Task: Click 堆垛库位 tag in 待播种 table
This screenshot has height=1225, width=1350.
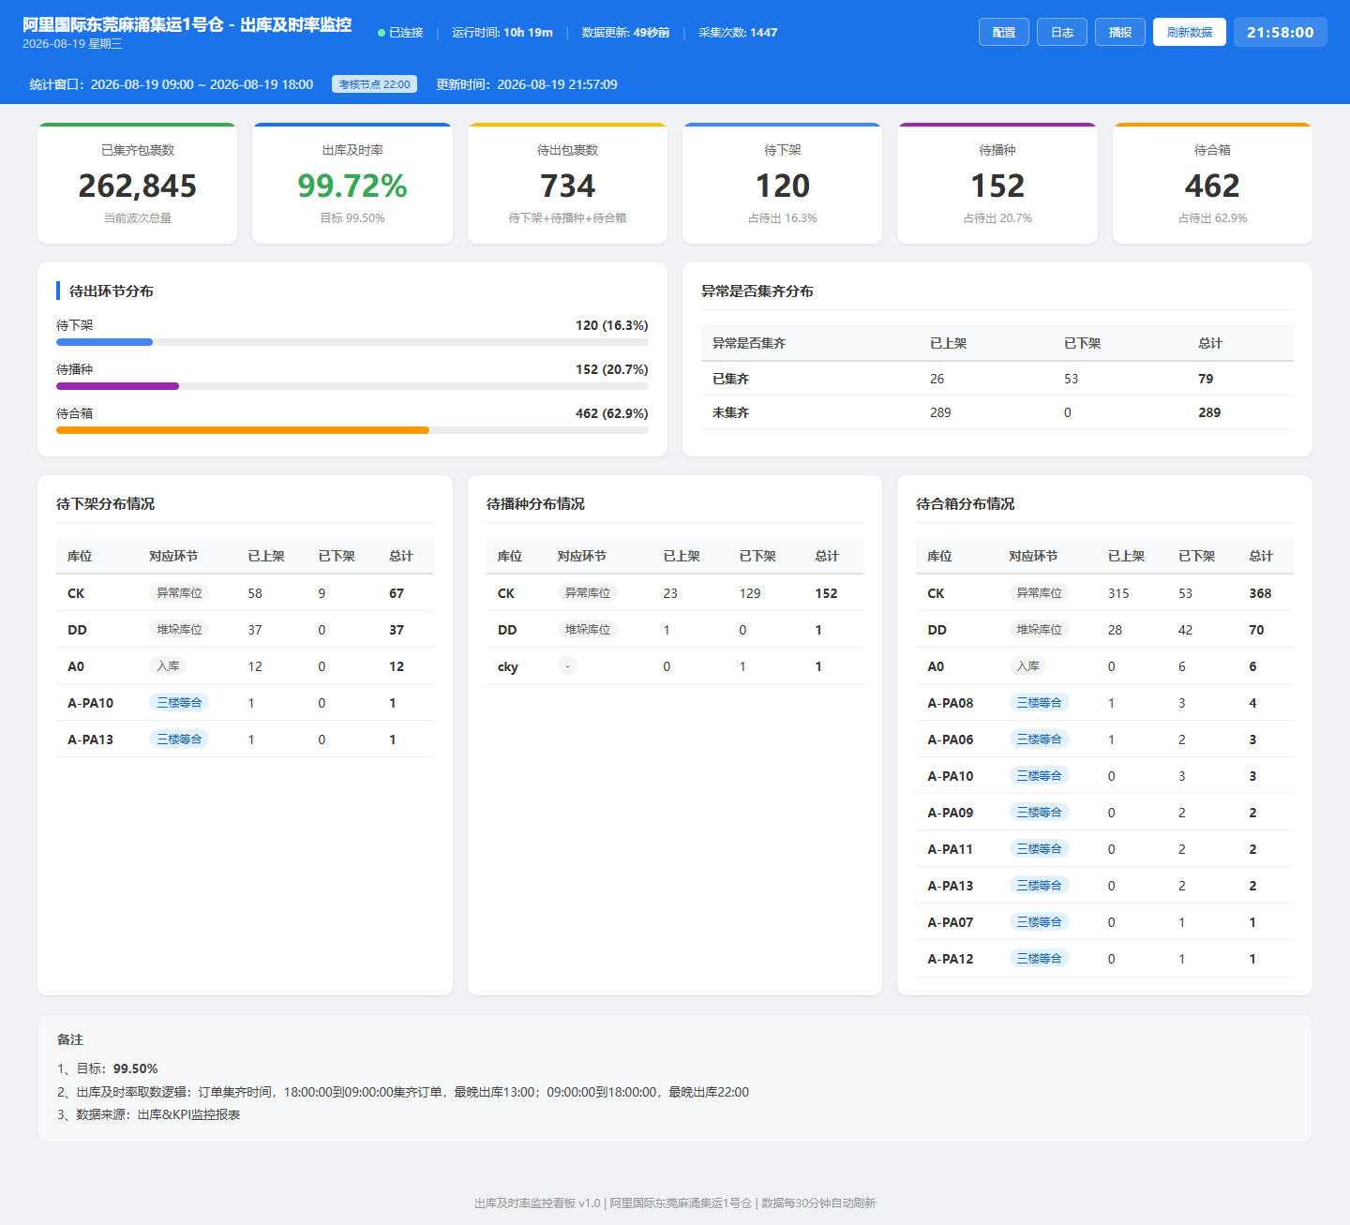Action: [588, 629]
